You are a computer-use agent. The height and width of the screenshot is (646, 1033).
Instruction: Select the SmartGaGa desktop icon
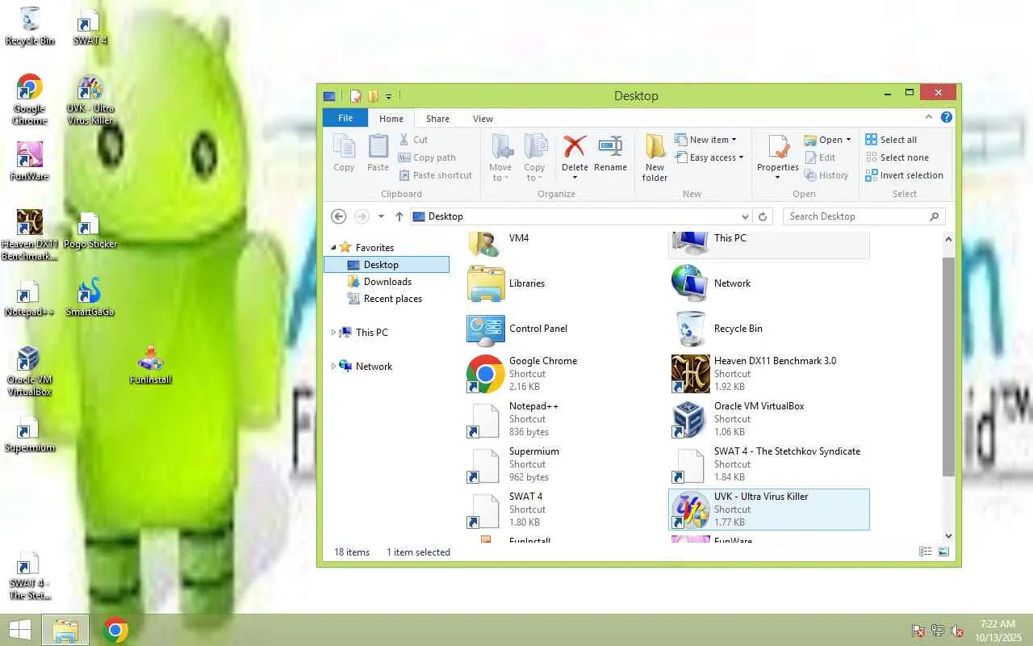(x=90, y=297)
